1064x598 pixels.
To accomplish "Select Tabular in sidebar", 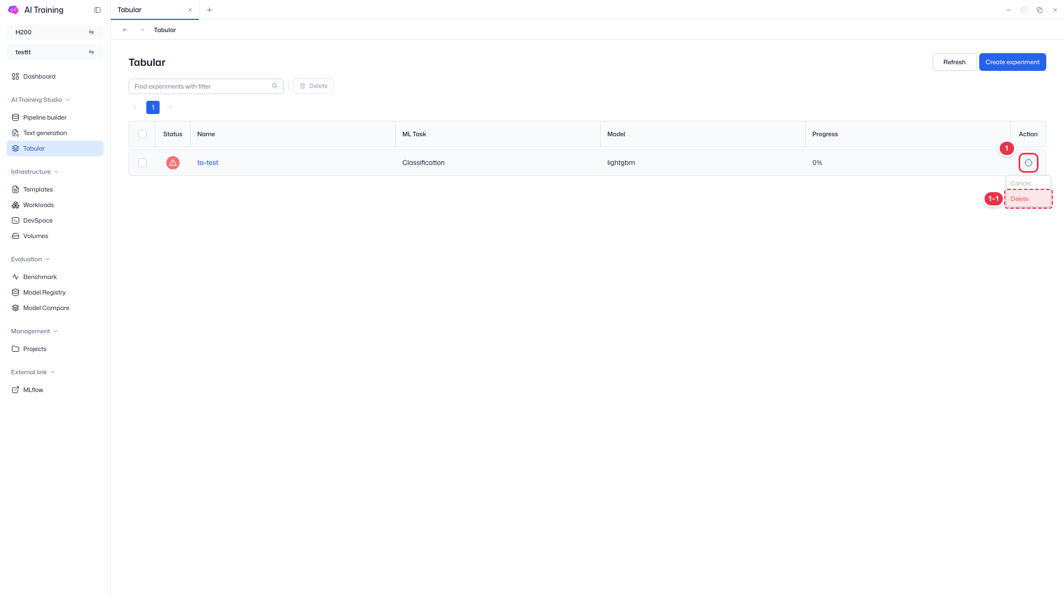I will [55, 148].
